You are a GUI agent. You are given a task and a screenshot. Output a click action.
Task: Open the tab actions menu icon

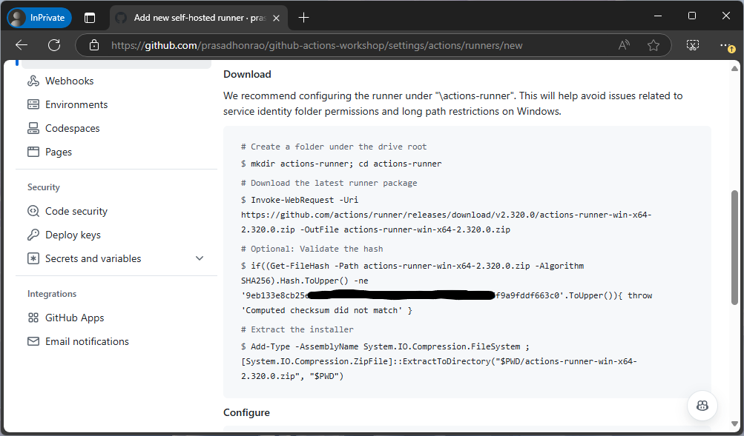click(x=90, y=18)
